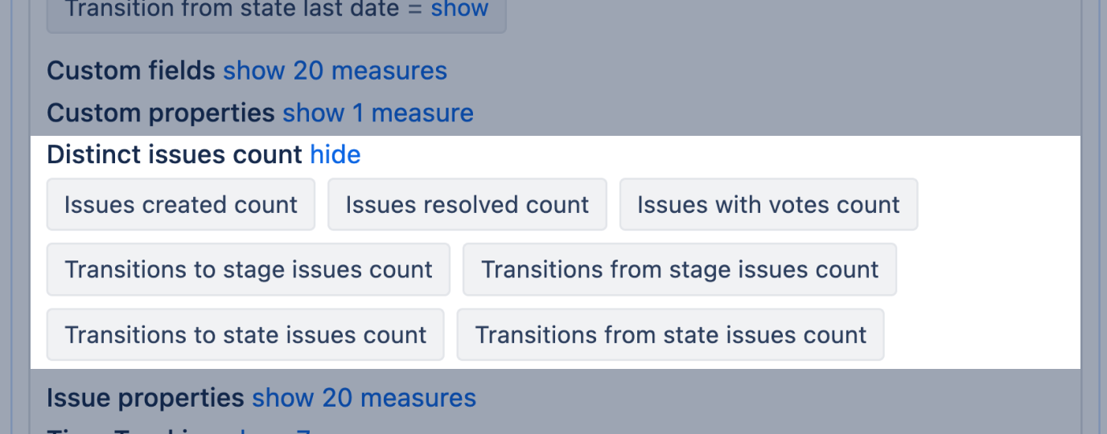Click the Distinct issues count heading
1107x434 pixels.
174,154
